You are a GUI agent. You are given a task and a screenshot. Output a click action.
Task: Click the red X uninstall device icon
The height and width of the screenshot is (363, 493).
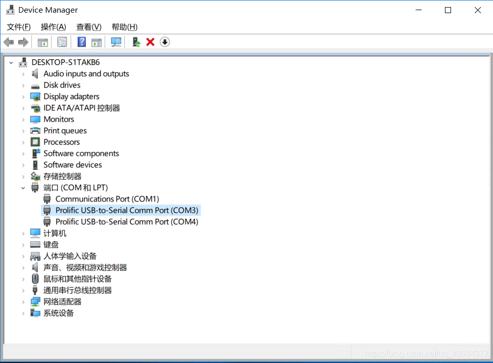(150, 42)
